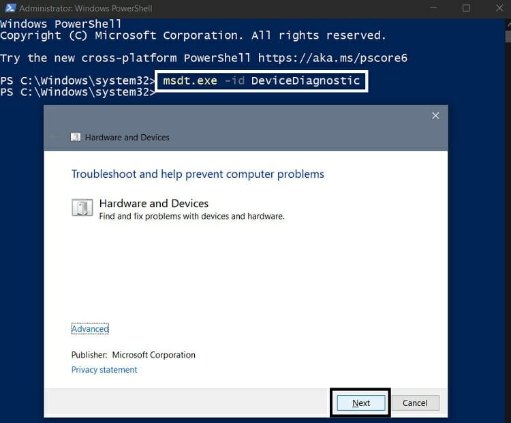Click the 'Administrator: Windows PowerShell' title bar text
The height and width of the screenshot is (423, 511).
coord(85,8)
